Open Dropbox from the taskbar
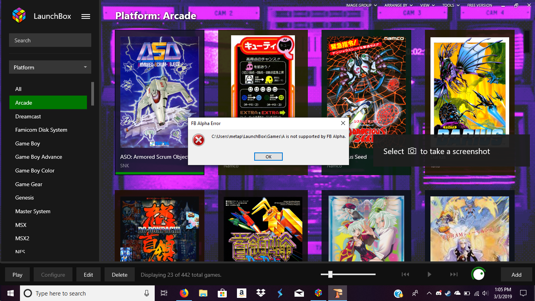The width and height of the screenshot is (535, 301). [x=260, y=293]
